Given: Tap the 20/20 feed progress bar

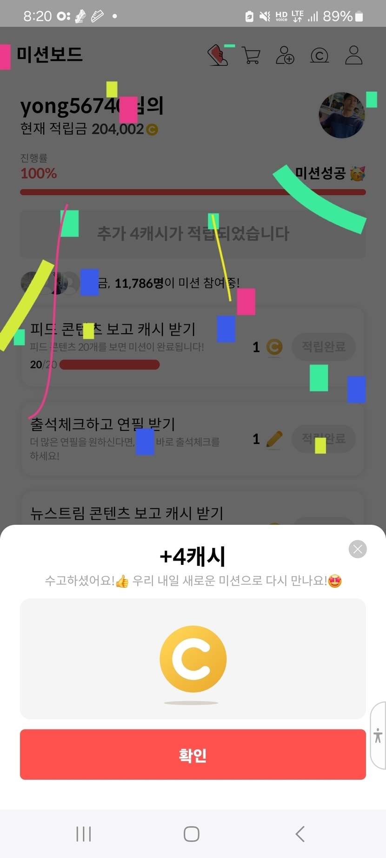Looking at the screenshot, I should click(x=109, y=365).
